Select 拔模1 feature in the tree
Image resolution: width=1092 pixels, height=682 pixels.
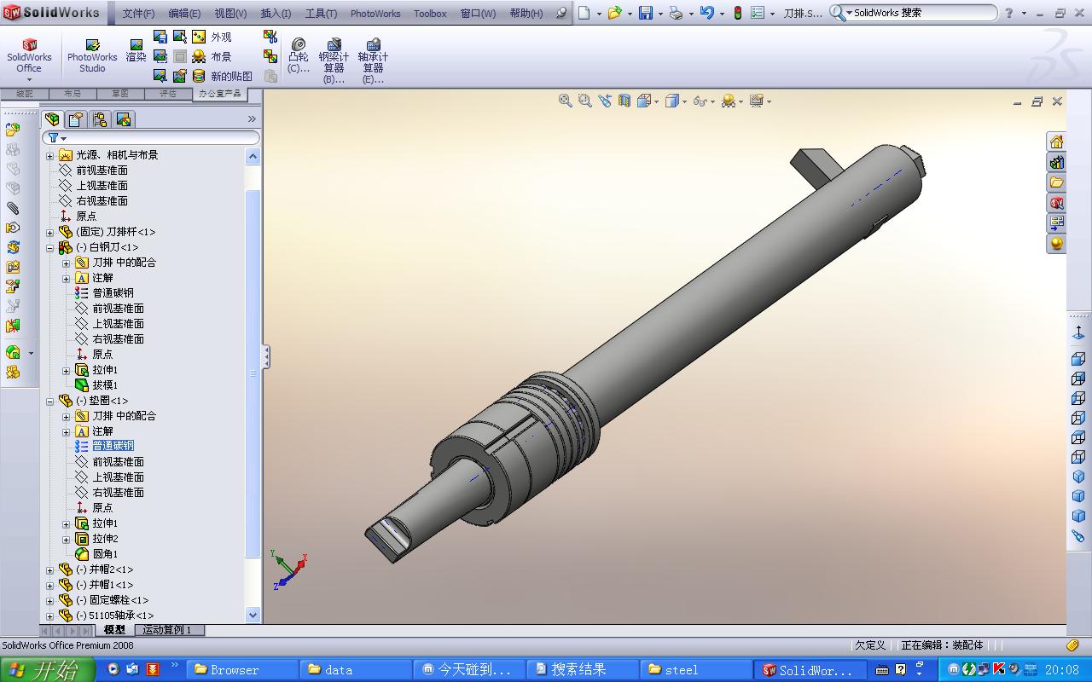[x=105, y=385]
